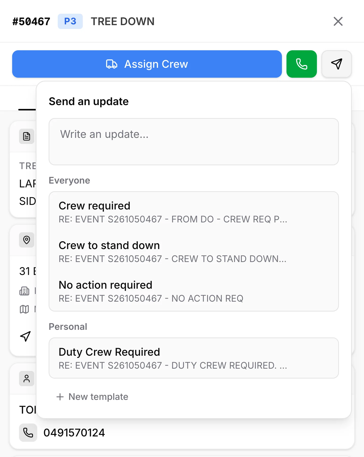Click the TREE DOWN title
Viewport: 364px width, 457px height.
123,22
